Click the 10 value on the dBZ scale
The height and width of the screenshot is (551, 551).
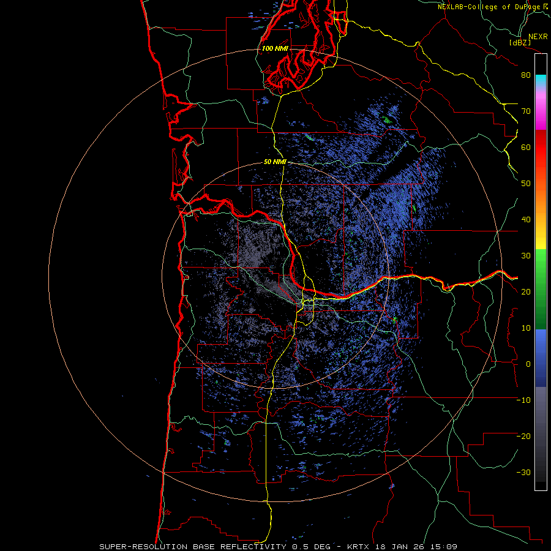coord(526,328)
